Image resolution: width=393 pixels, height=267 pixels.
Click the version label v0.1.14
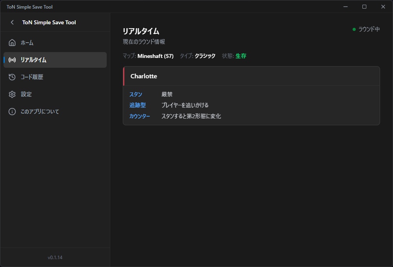(55, 258)
